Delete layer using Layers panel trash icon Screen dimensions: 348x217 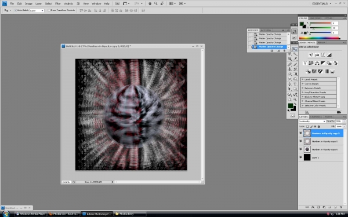pos(341,207)
